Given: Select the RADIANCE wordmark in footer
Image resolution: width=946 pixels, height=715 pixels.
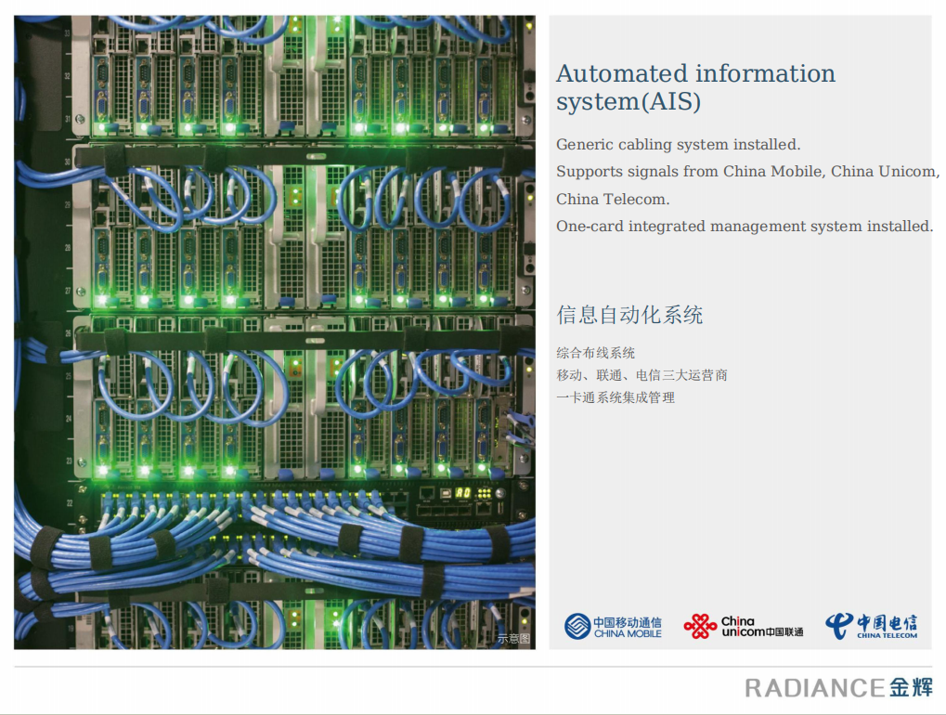Looking at the screenshot, I should [814, 688].
